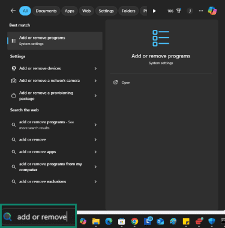Click magnifier icon beside add or remove exclusions

[14, 182]
